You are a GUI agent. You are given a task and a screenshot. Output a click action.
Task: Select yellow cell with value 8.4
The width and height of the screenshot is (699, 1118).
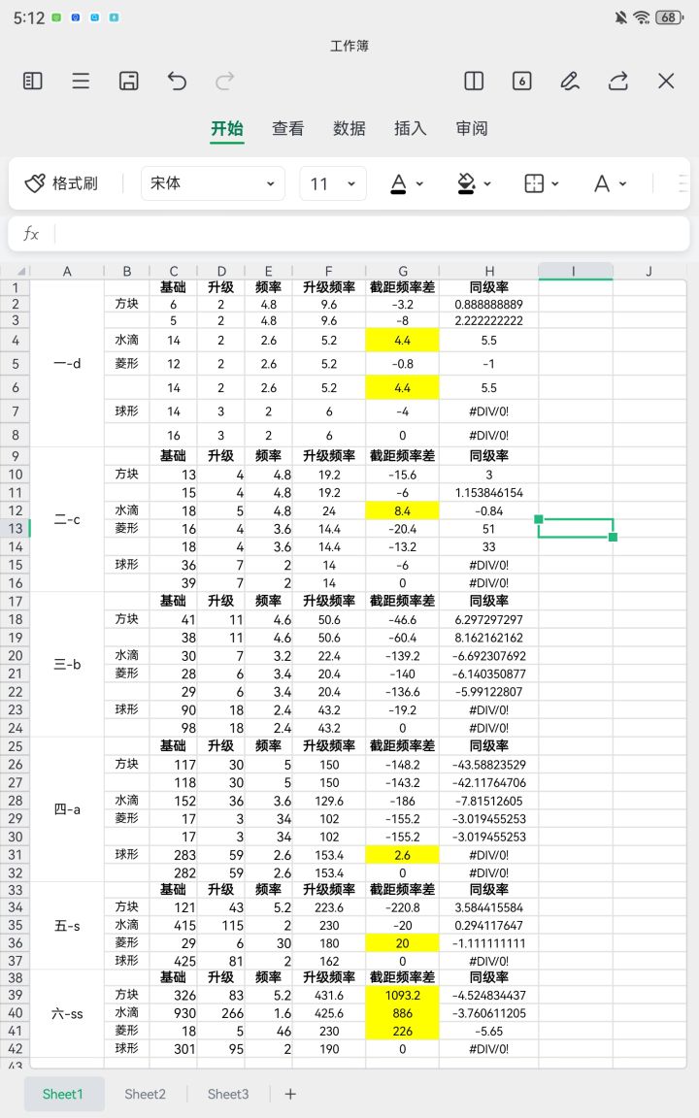pyautogui.click(x=402, y=510)
